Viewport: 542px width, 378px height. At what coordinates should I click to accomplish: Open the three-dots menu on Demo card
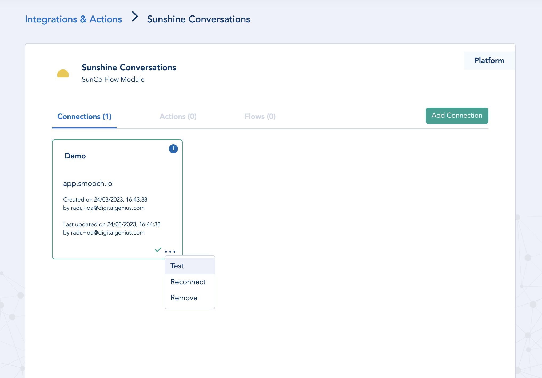[x=170, y=252]
